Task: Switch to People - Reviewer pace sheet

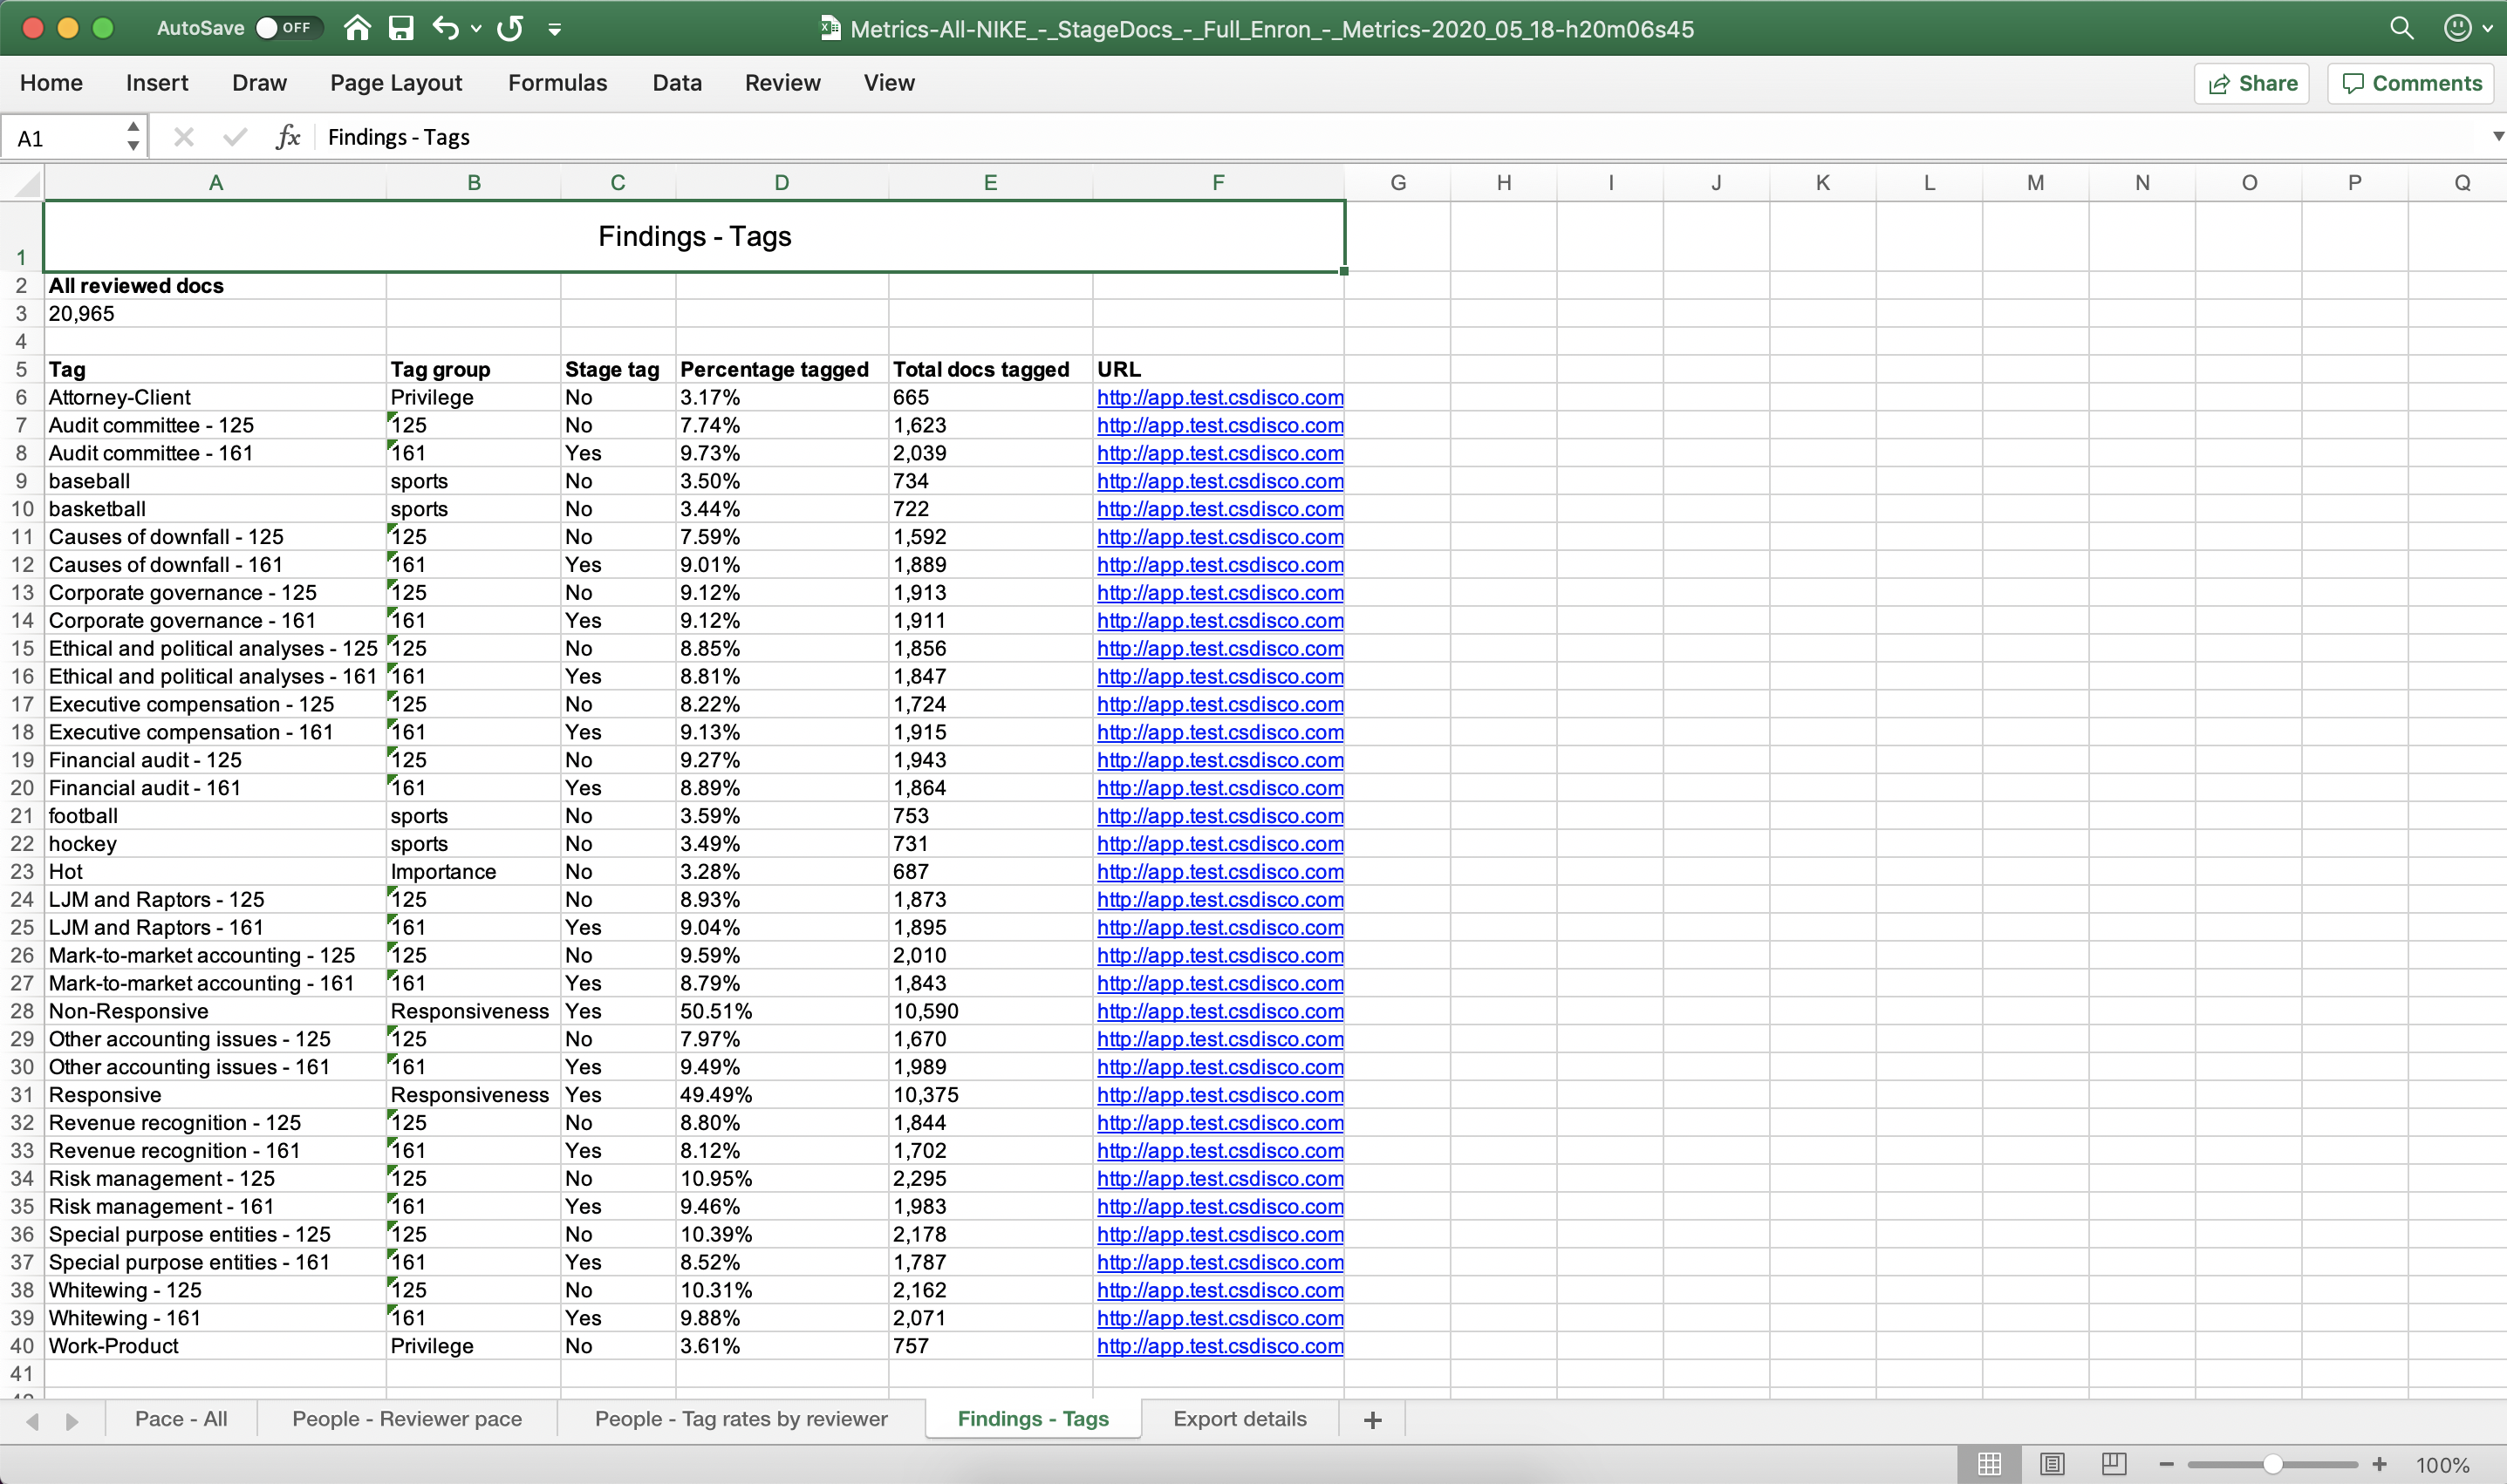Action: (407, 1419)
